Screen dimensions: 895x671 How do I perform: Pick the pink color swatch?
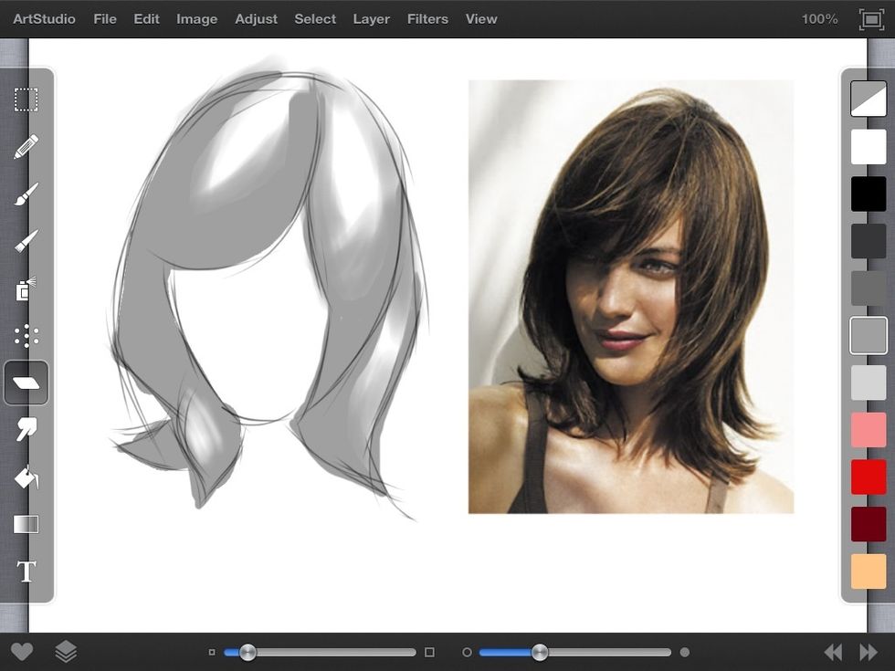(x=869, y=430)
